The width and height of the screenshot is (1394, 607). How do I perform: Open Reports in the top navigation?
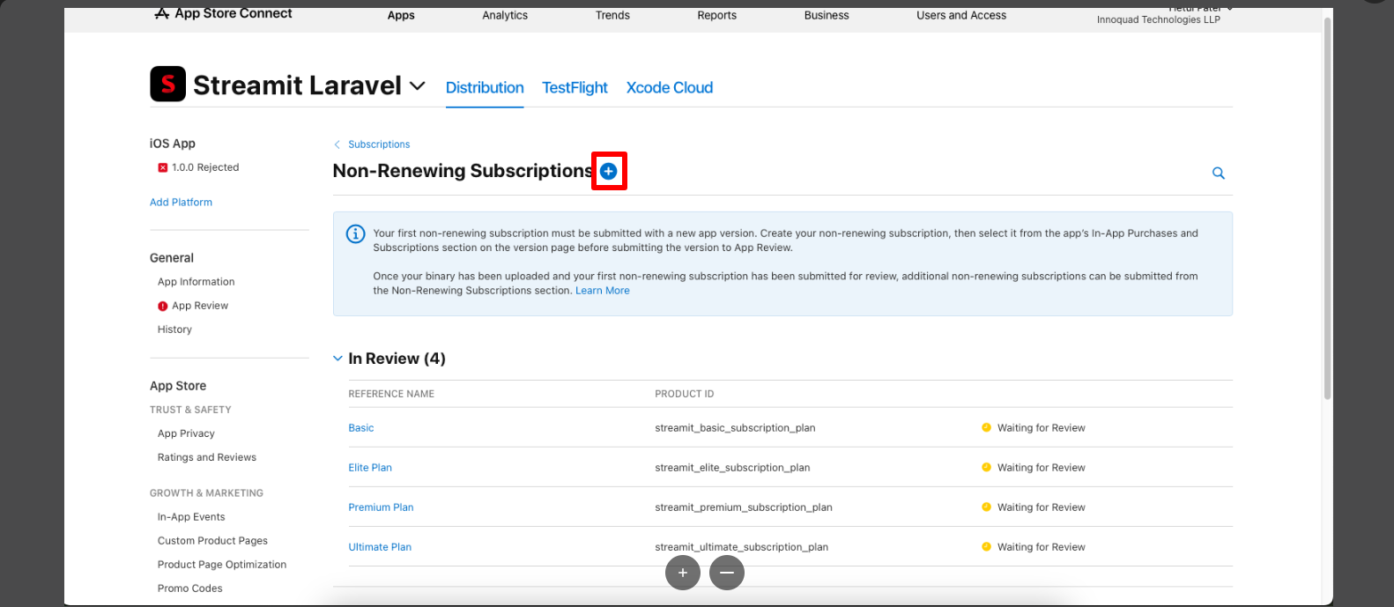[x=716, y=15]
